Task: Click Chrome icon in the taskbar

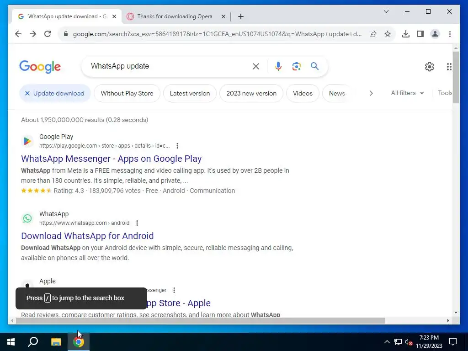Action: pyautogui.click(x=79, y=342)
